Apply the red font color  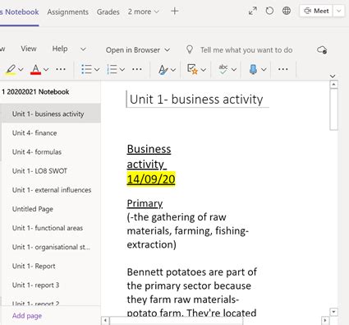[35, 69]
